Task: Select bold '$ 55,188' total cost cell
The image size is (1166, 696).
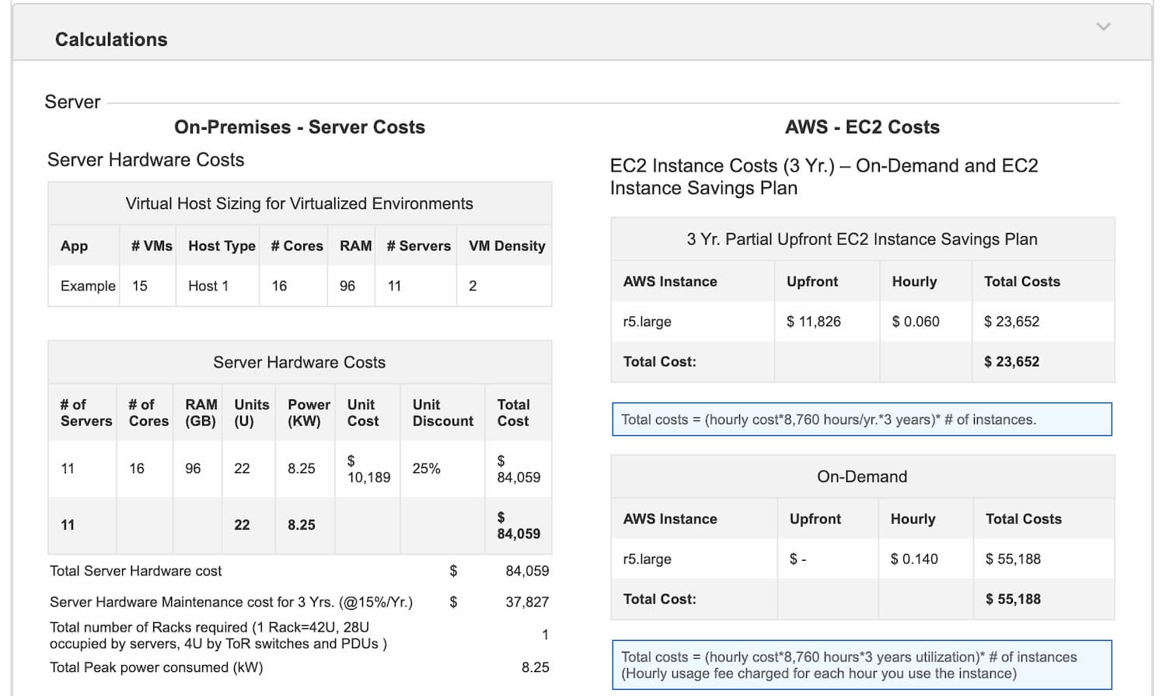Action: pyautogui.click(x=1013, y=599)
